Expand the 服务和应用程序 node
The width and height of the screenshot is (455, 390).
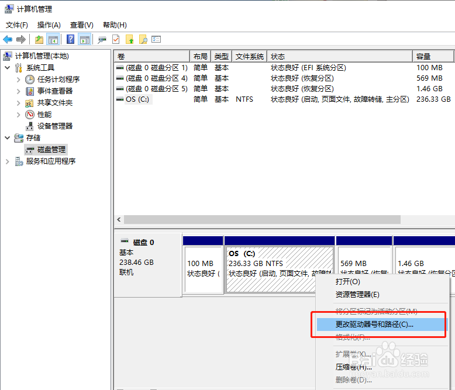coord(8,161)
